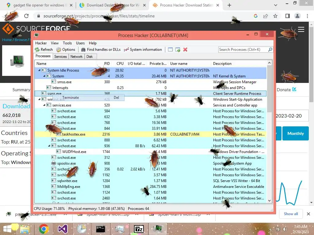This screenshot has width=314, height=235.
Task: Select the sqlwriter.exe process row
Action: (150, 181)
